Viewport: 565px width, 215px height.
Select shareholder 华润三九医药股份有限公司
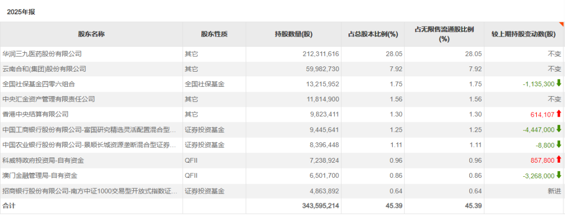pos(42,54)
